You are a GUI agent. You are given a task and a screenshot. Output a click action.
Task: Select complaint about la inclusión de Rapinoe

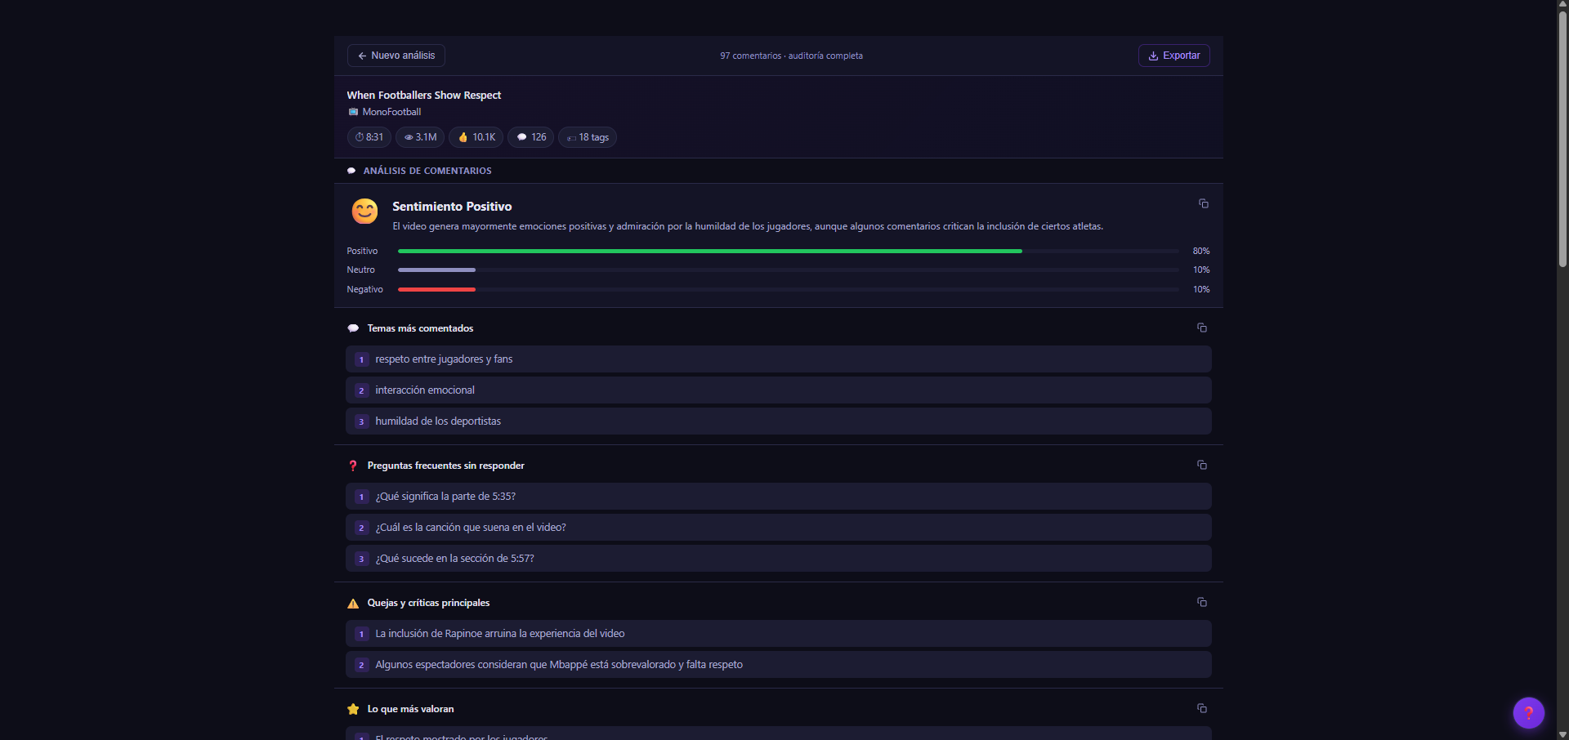click(x=778, y=634)
